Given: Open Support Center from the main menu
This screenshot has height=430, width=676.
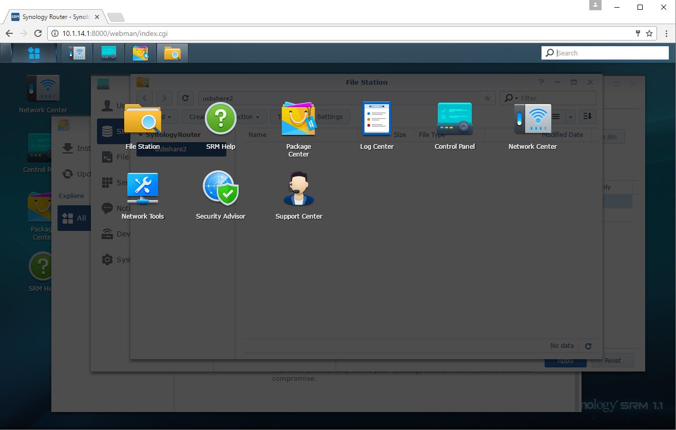Looking at the screenshot, I should pyautogui.click(x=299, y=196).
